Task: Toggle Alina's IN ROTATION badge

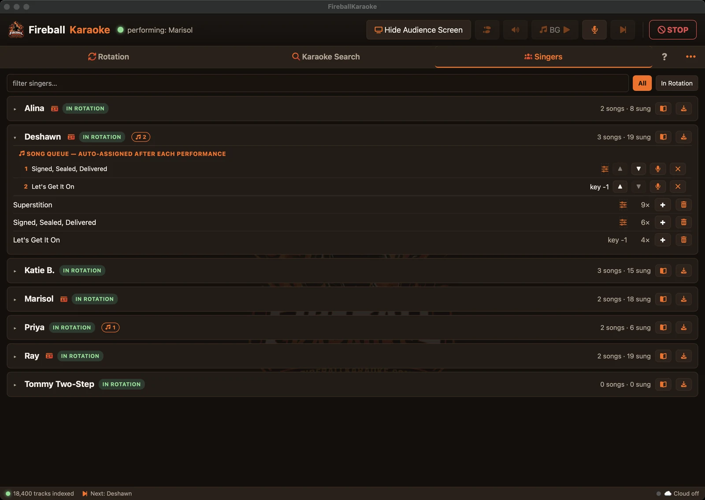Action: click(x=85, y=108)
